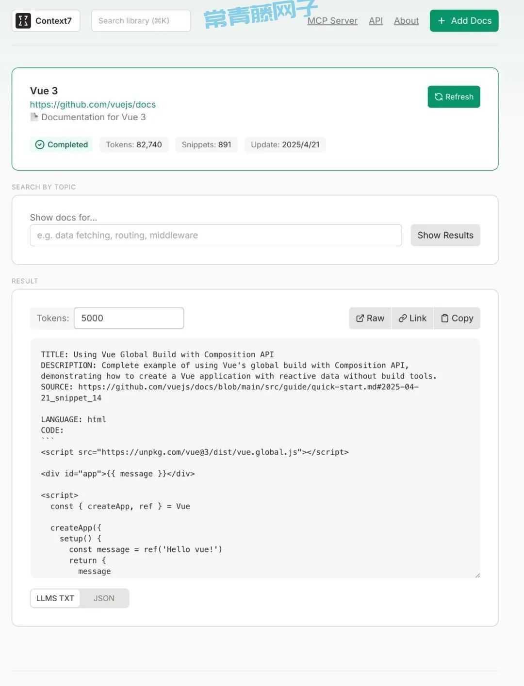Select the LLMS TXT format
This screenshot has height=686, width=524.
coord(55,598)
